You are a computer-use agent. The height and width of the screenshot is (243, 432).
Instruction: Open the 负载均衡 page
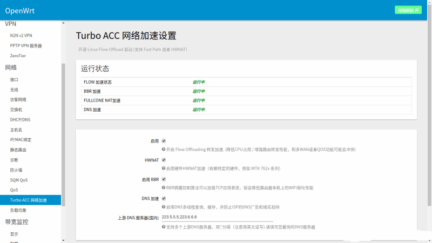(x=18, y=210)
